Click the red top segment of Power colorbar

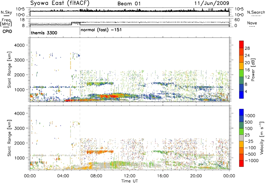(241, 44)
